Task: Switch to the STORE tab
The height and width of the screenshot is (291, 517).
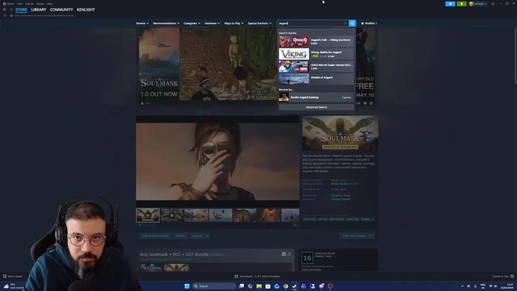Action: pyautogui.click(x=21, y=10)
